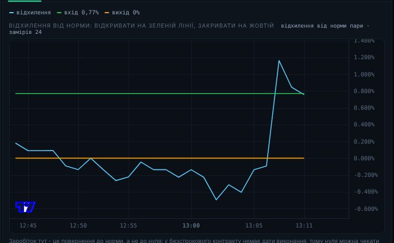394x243 pixels.
Task: Click the 0.800% price scale label
Action: tap(364, 91)
